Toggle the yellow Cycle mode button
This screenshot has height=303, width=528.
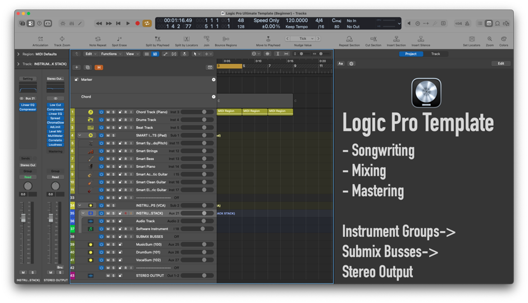147,24
